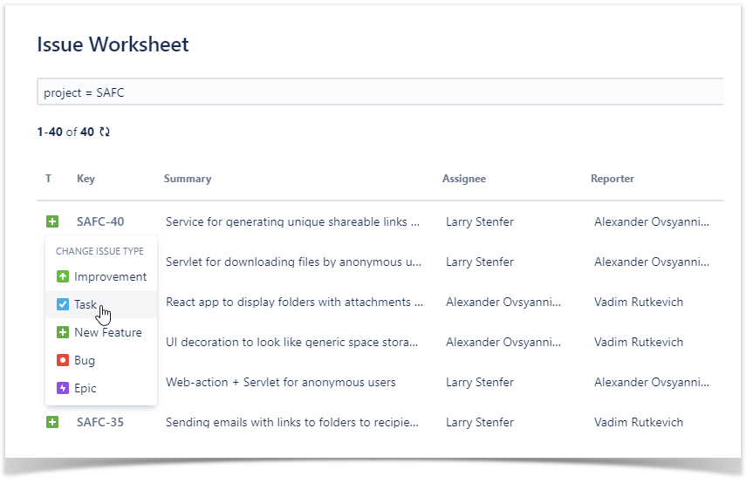The image size is (753, 483).
Task: Open the SAFC-35 issue key link
Action: pos(100,423)
